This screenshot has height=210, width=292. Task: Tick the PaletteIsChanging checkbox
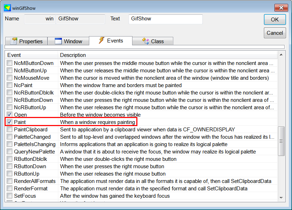click(9, 144)
